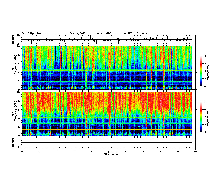Click time-axis tick label "1"
Viewport: 220px width, 170px height.
pos(39,152)
